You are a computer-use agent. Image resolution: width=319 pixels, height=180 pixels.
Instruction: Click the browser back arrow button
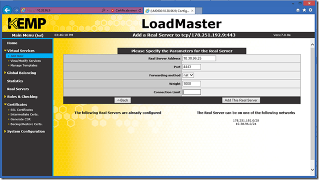pos(7,10)
